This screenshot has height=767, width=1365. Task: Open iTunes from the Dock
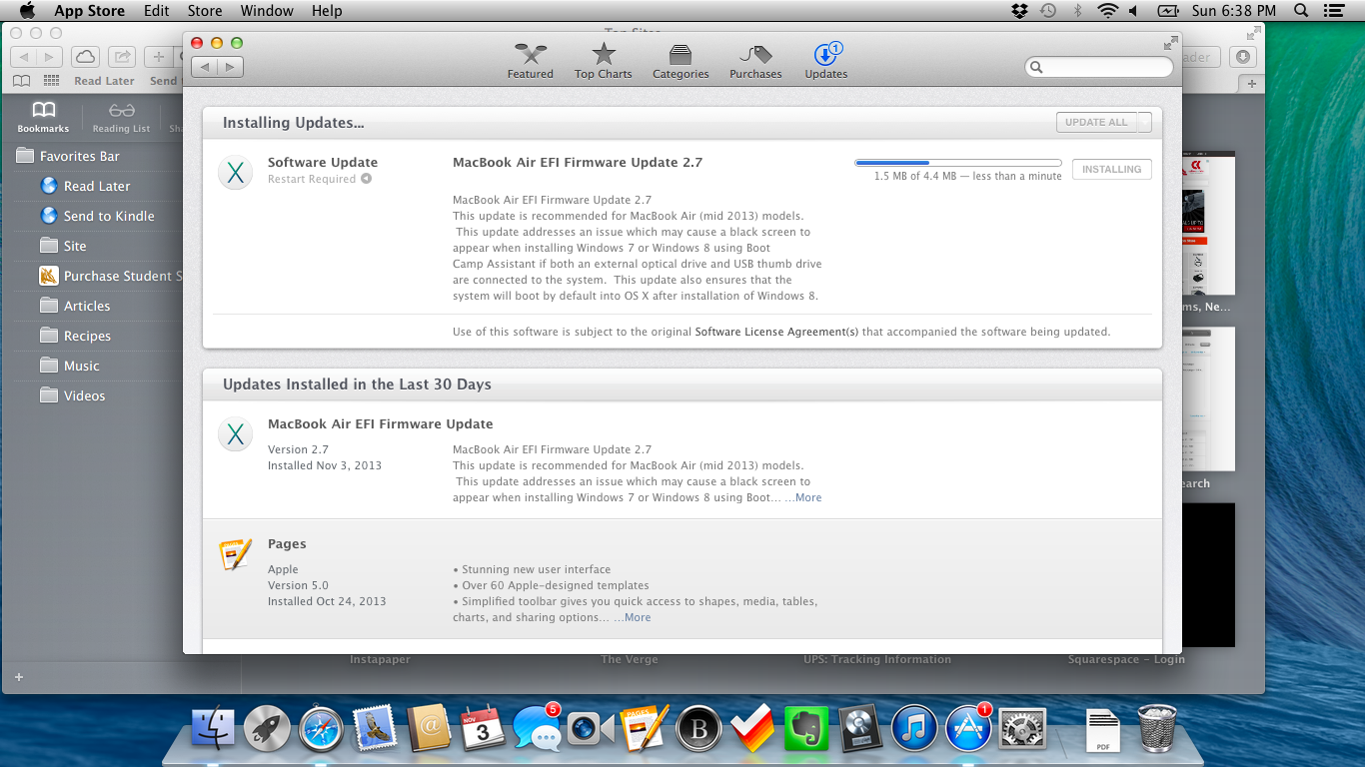click(914, 728)
